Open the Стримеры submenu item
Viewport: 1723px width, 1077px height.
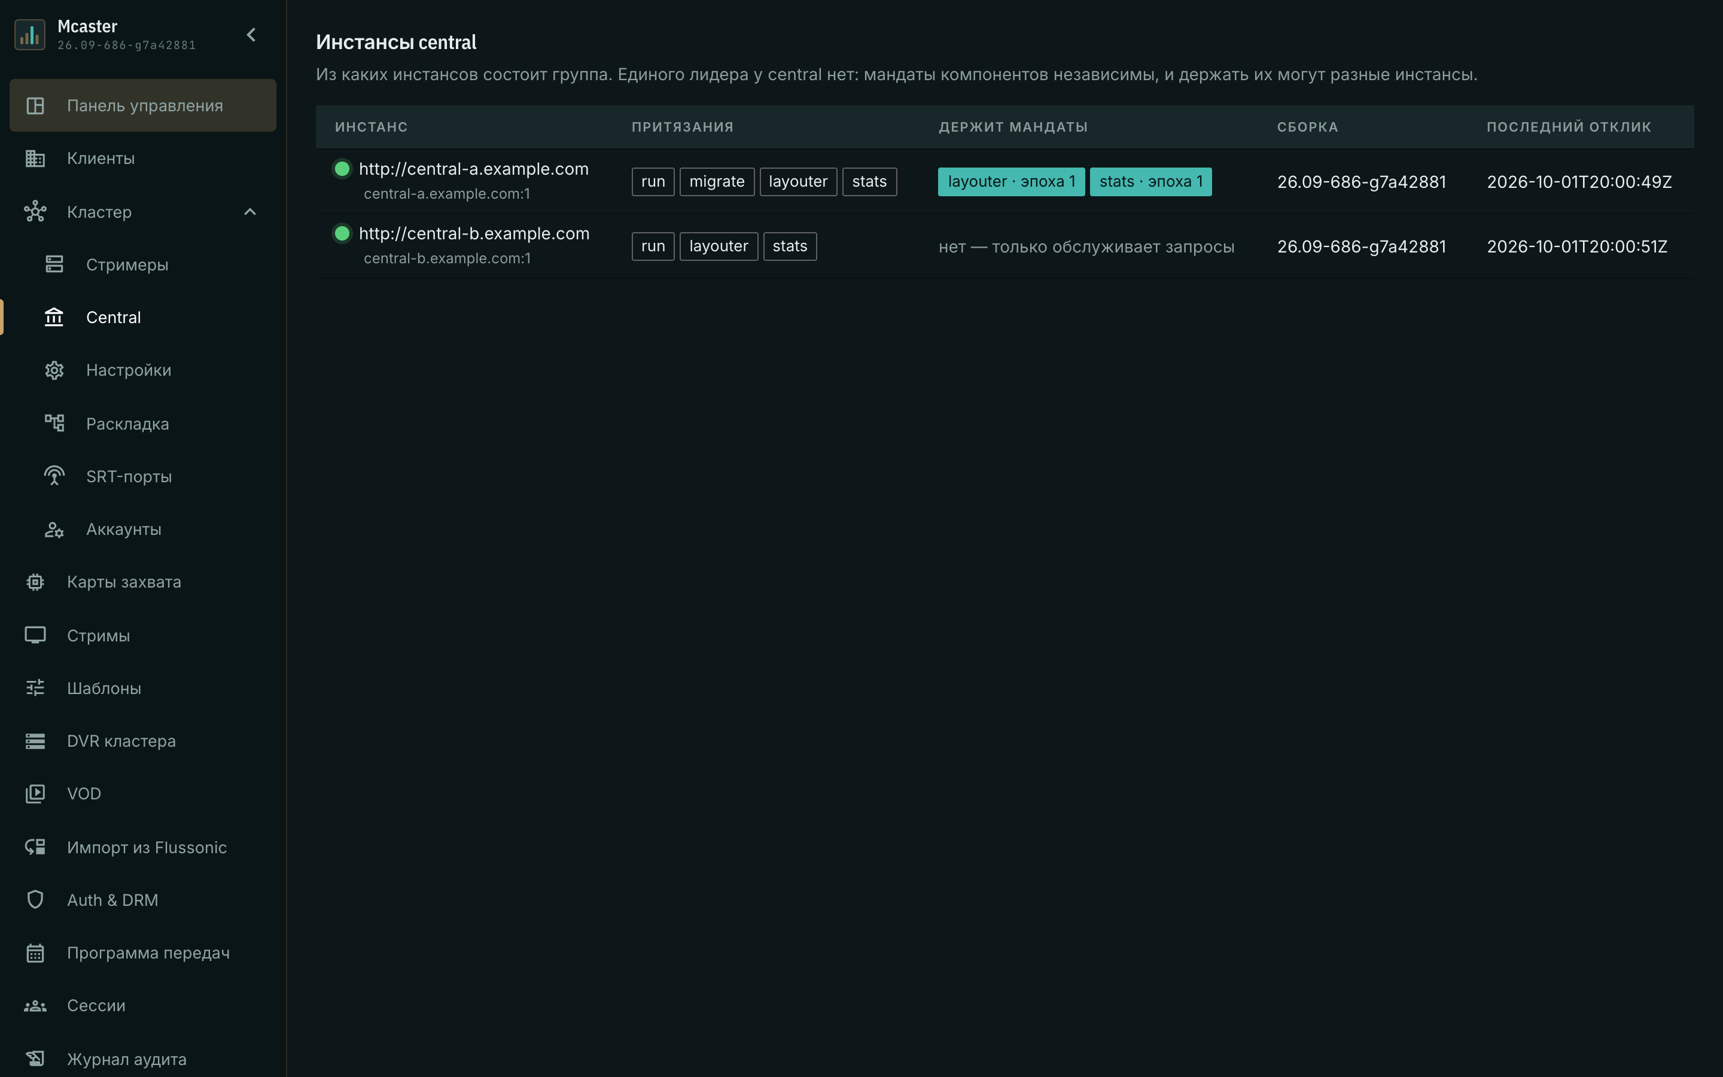142,264
